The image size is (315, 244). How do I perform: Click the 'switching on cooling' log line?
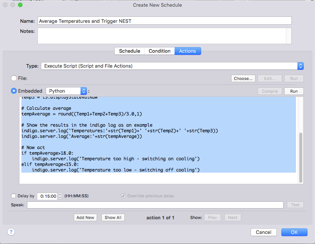[x=116, y=159]
